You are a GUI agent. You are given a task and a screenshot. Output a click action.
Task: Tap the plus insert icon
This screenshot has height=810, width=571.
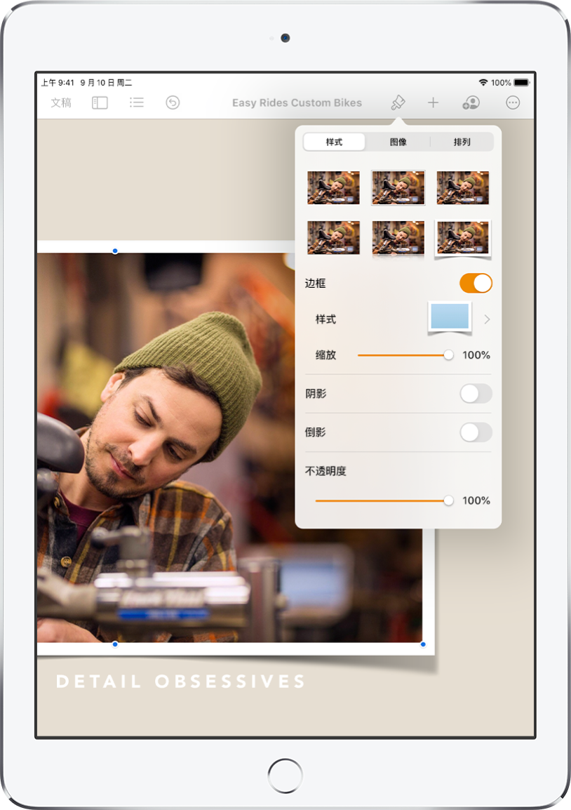pyautogui.click(x=433, y=102)
